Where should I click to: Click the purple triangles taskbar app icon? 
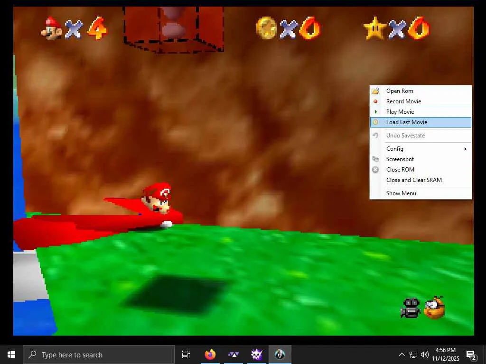click(x=234, y=355)
